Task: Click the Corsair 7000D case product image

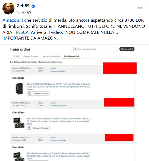Action: pos(19,89)
